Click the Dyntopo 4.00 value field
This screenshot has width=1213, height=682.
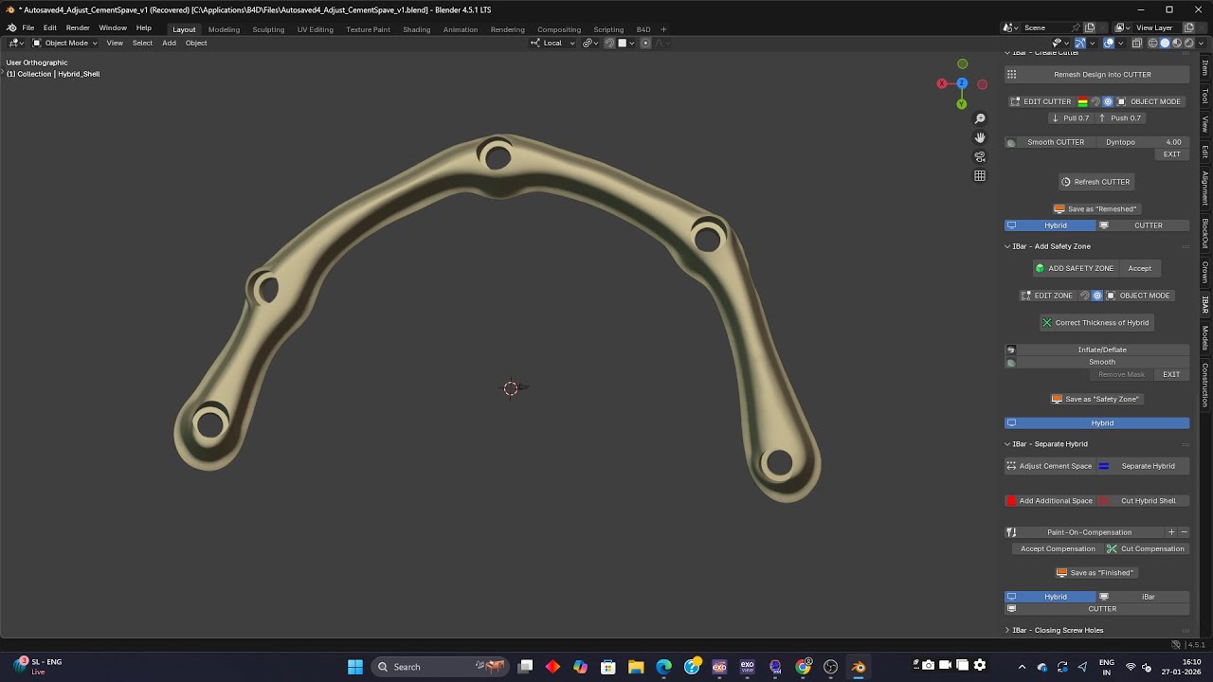coord(1142,142)
